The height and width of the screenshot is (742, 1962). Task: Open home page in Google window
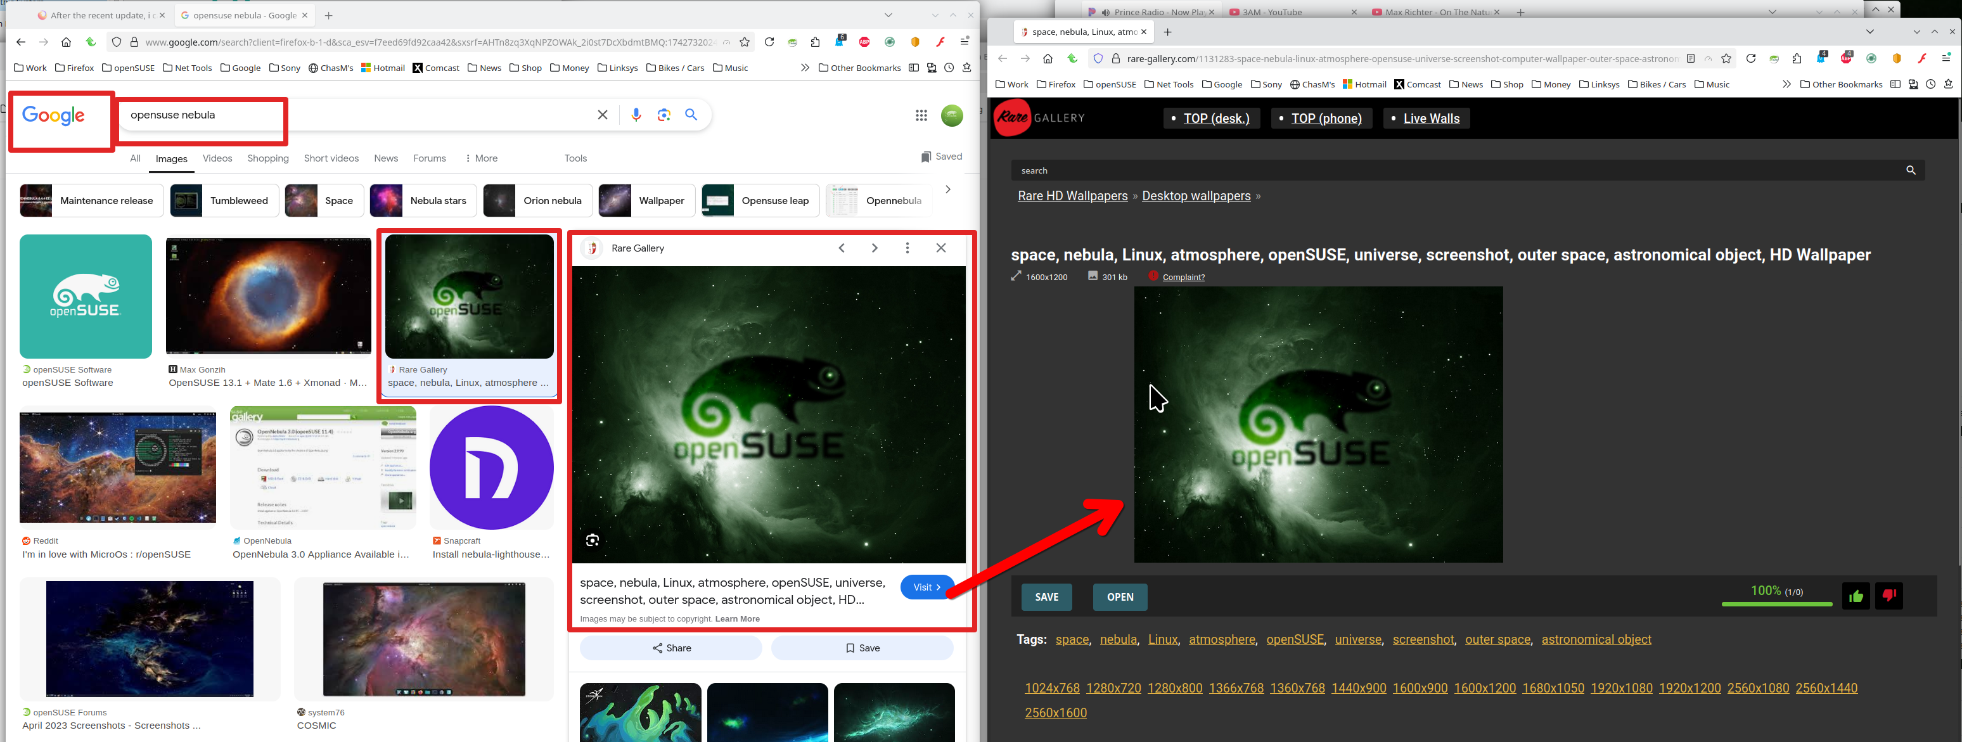pyautogui.click(x=67, y=42)
